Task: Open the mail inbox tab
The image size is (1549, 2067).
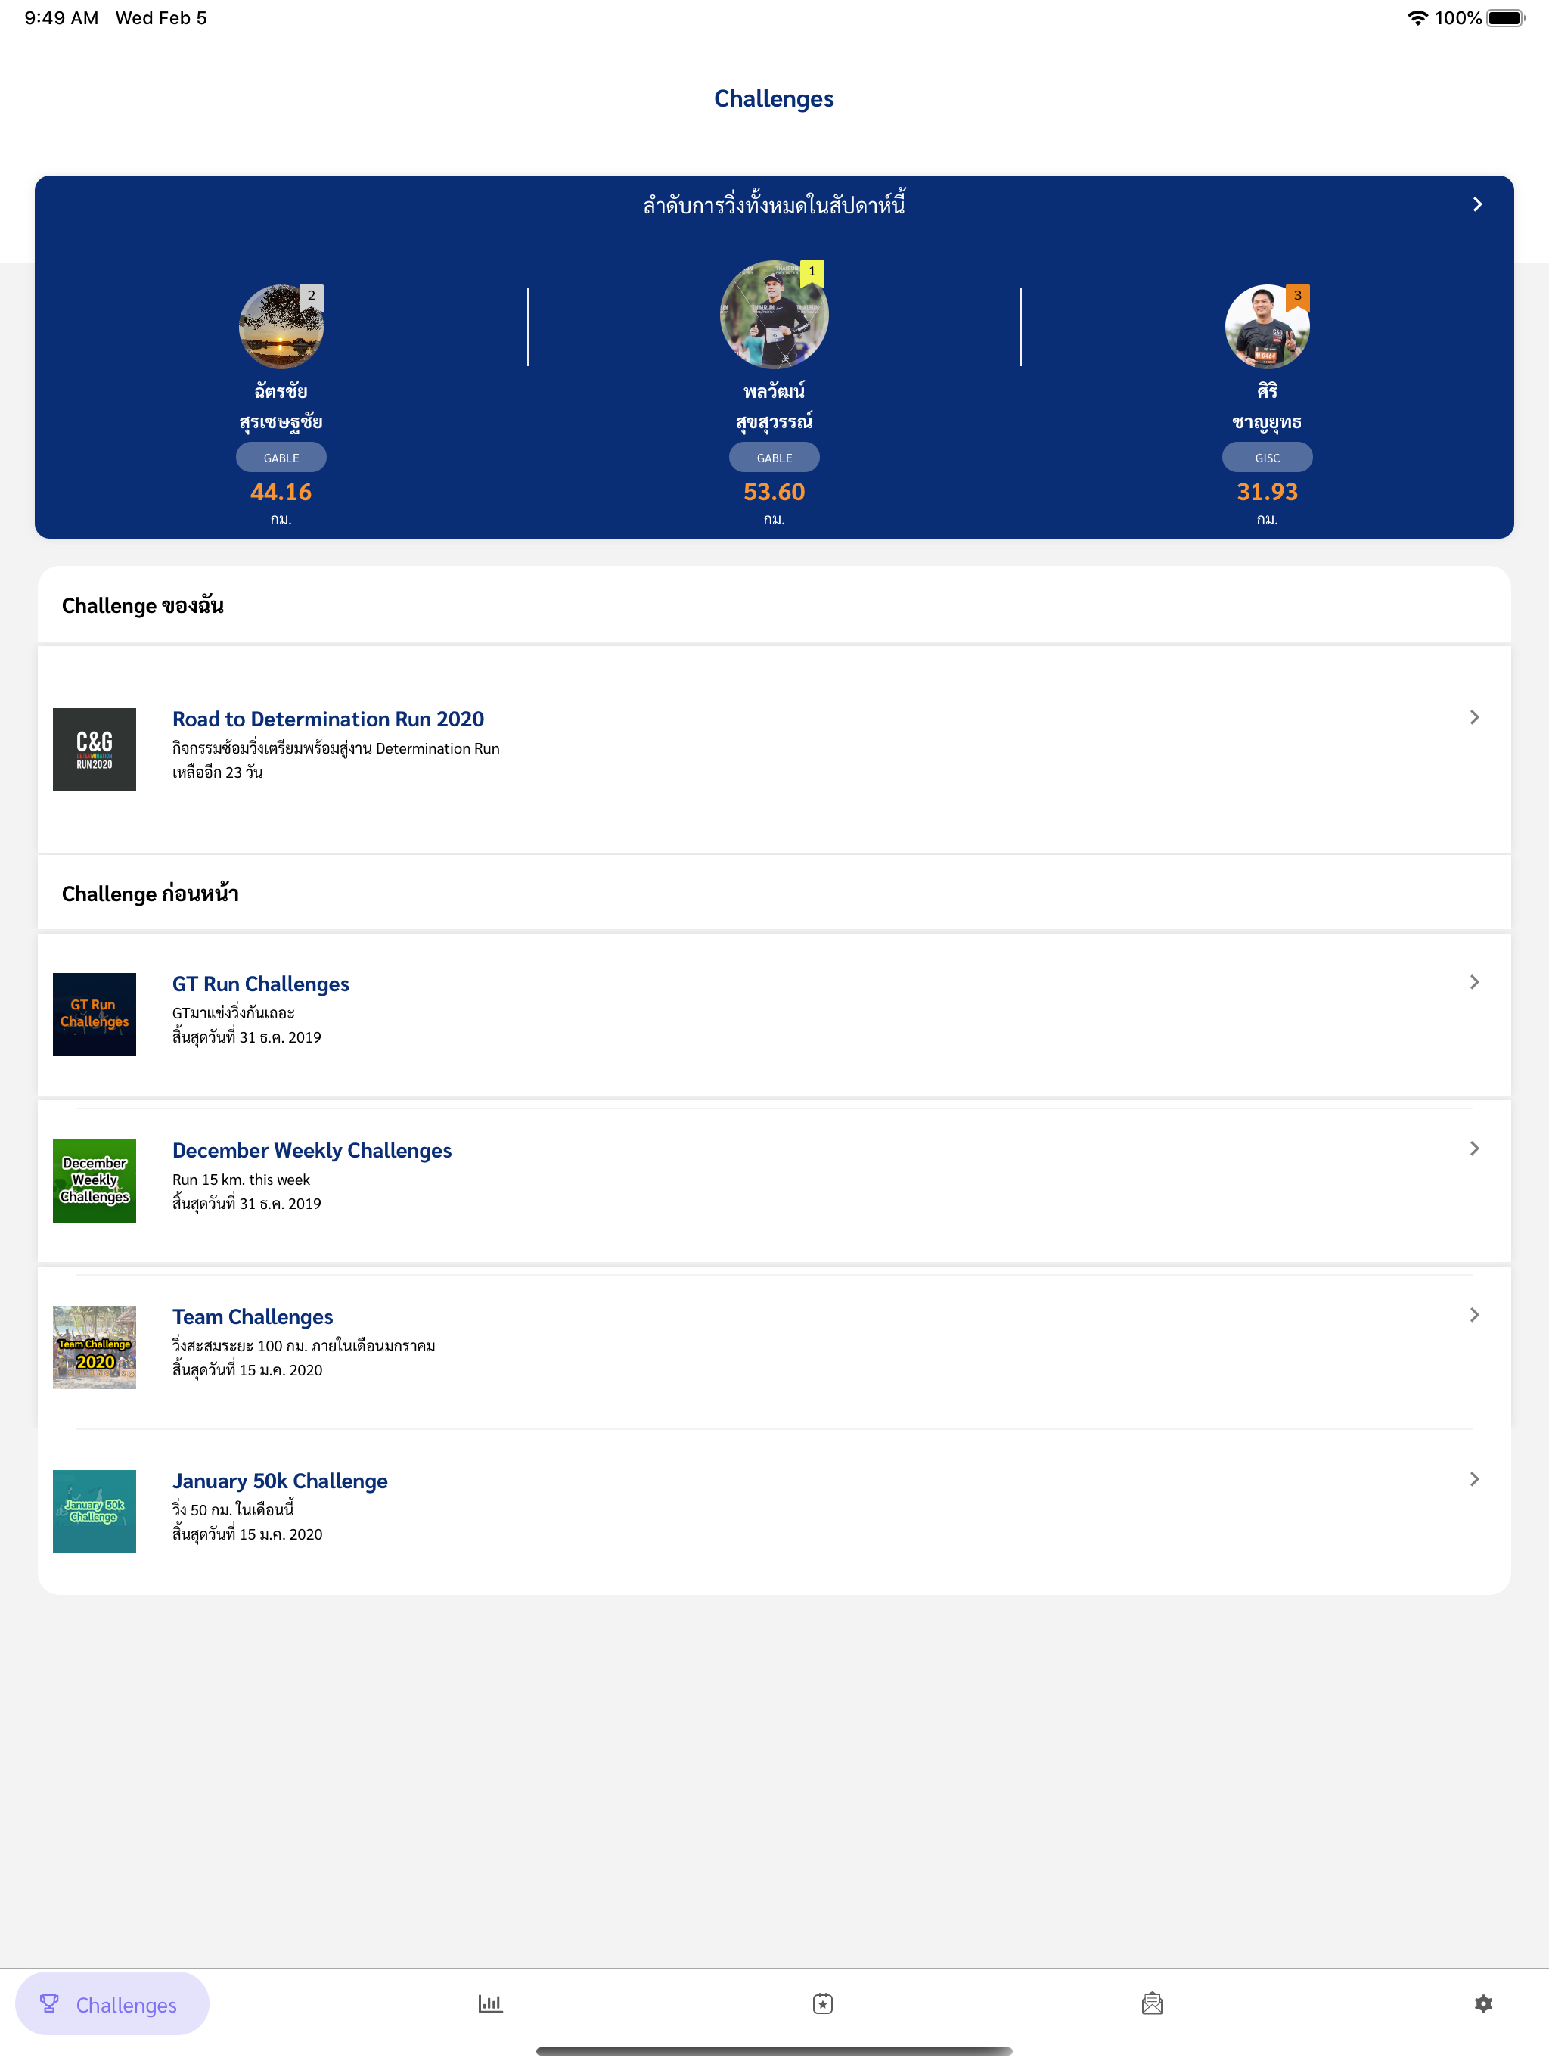Action: point(1152,2003)
